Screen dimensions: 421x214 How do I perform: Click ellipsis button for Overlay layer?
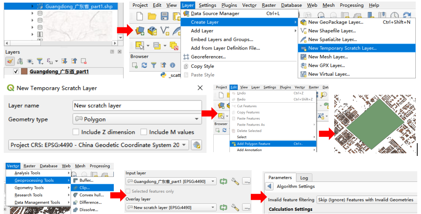(x=247, y=208)
